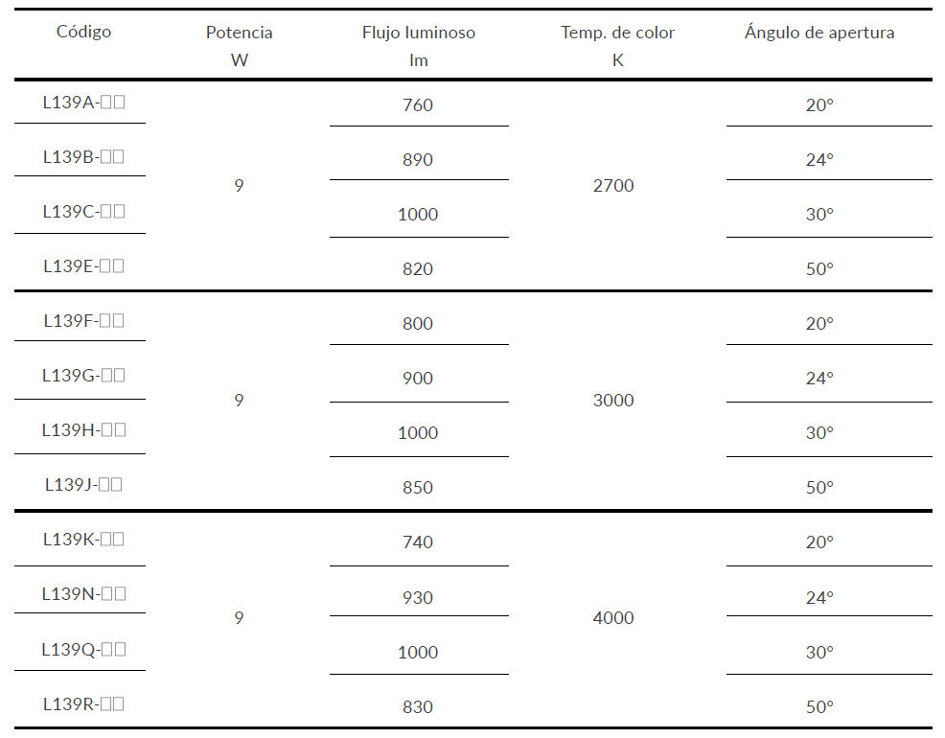Click the 50° angle in L139E row
The height and width of the screenshot is (738, 945).
coord(819,269)
